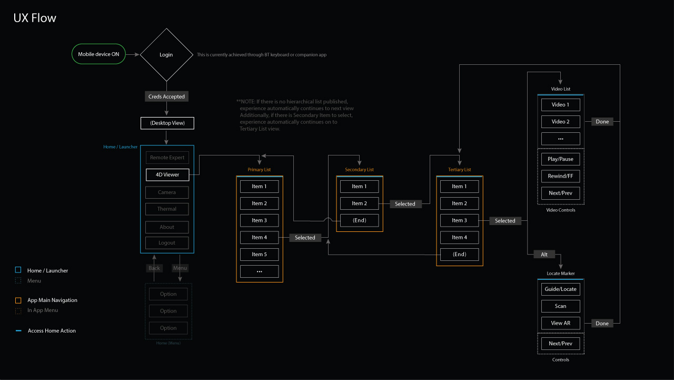Click the UX Flow heading
Screen dimensions: 674x380
point(35,18)
